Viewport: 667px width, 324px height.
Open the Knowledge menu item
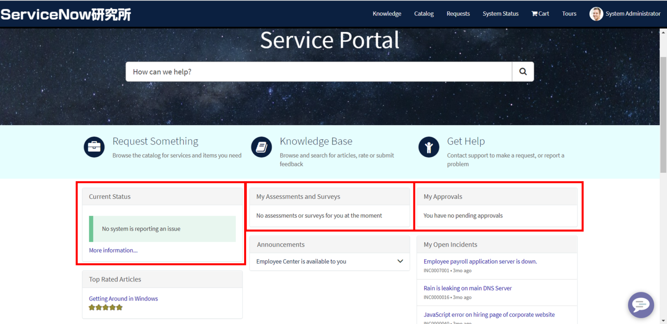pyautogui.click(x=386, y=13)
